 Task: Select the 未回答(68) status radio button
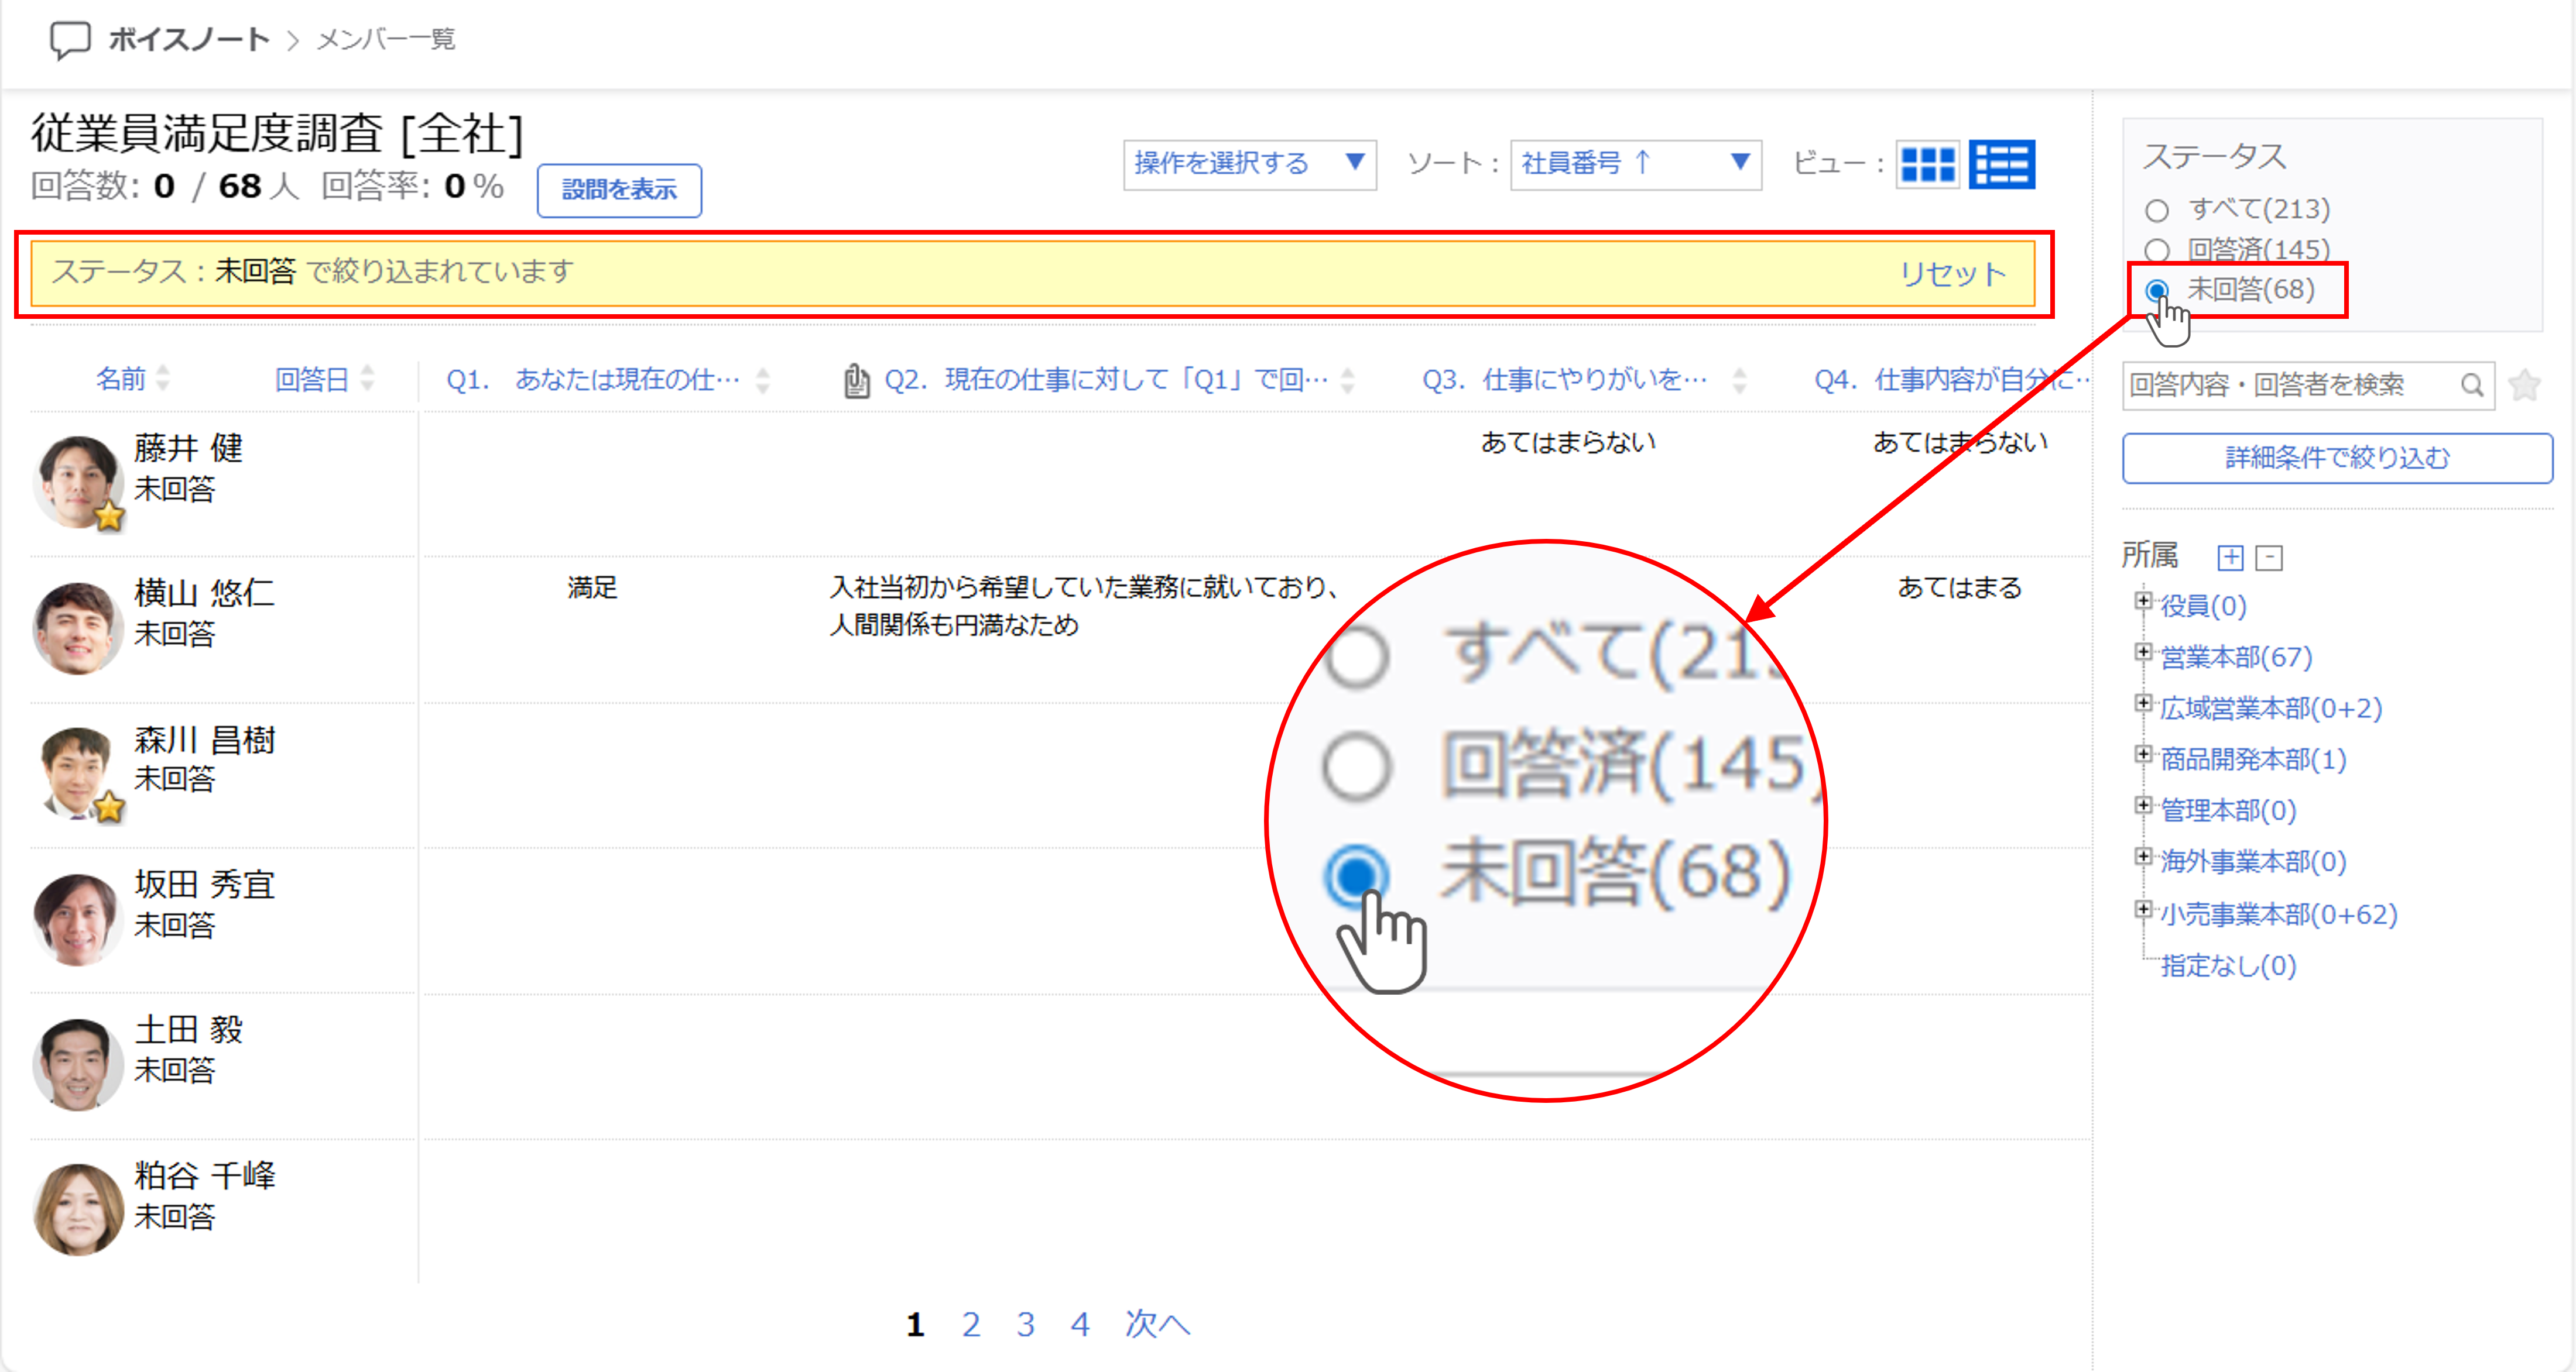[2157, 290]
